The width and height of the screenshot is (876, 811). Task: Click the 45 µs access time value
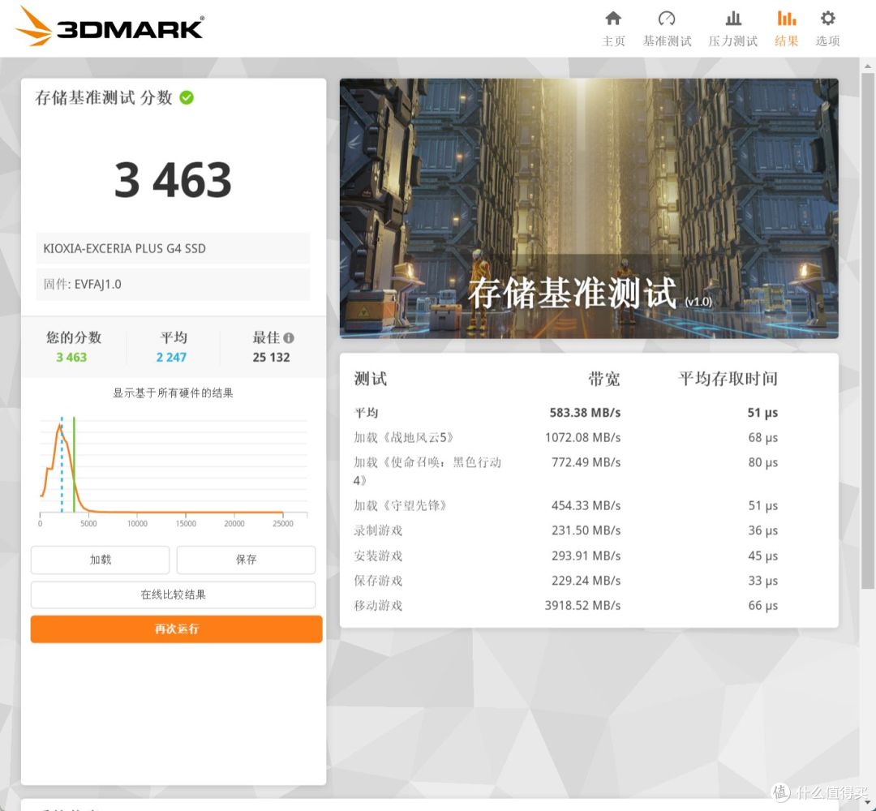click(x=763, y=556)
